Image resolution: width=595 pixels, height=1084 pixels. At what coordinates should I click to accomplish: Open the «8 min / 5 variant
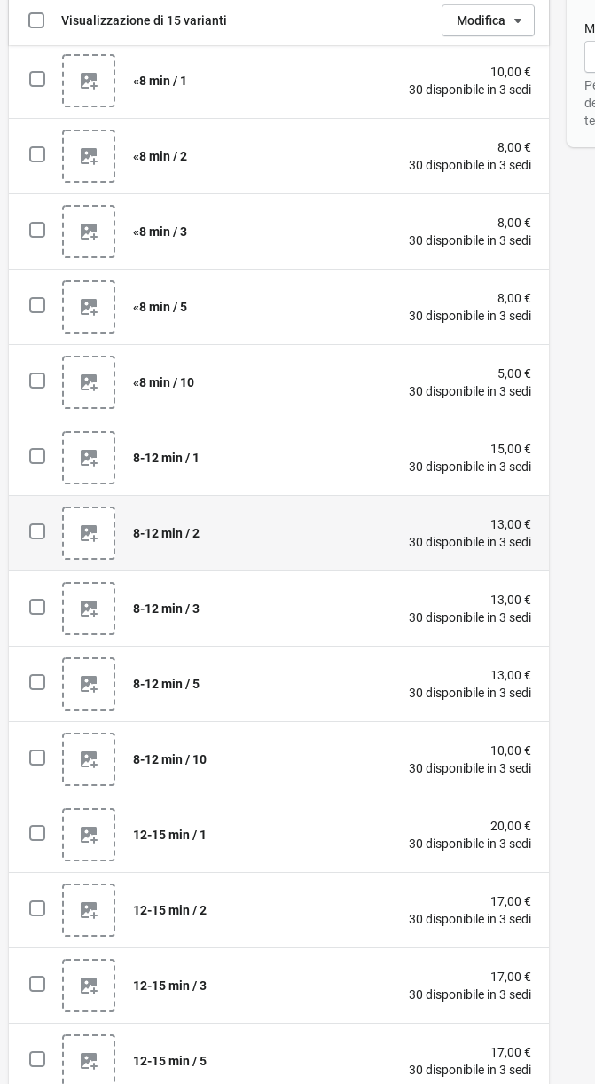pyautogui.click(x=160, y=307)
